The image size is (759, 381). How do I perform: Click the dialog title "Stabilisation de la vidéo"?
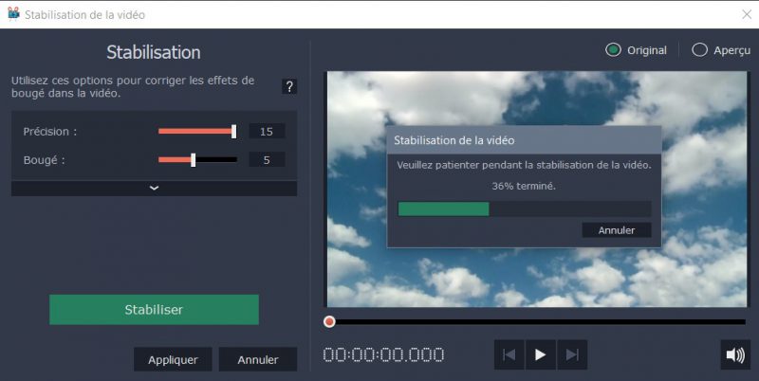coord(454,140)
